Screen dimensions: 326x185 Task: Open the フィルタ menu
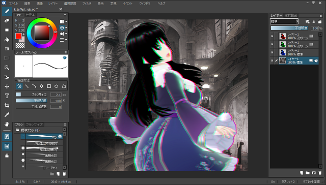[87, 4]
